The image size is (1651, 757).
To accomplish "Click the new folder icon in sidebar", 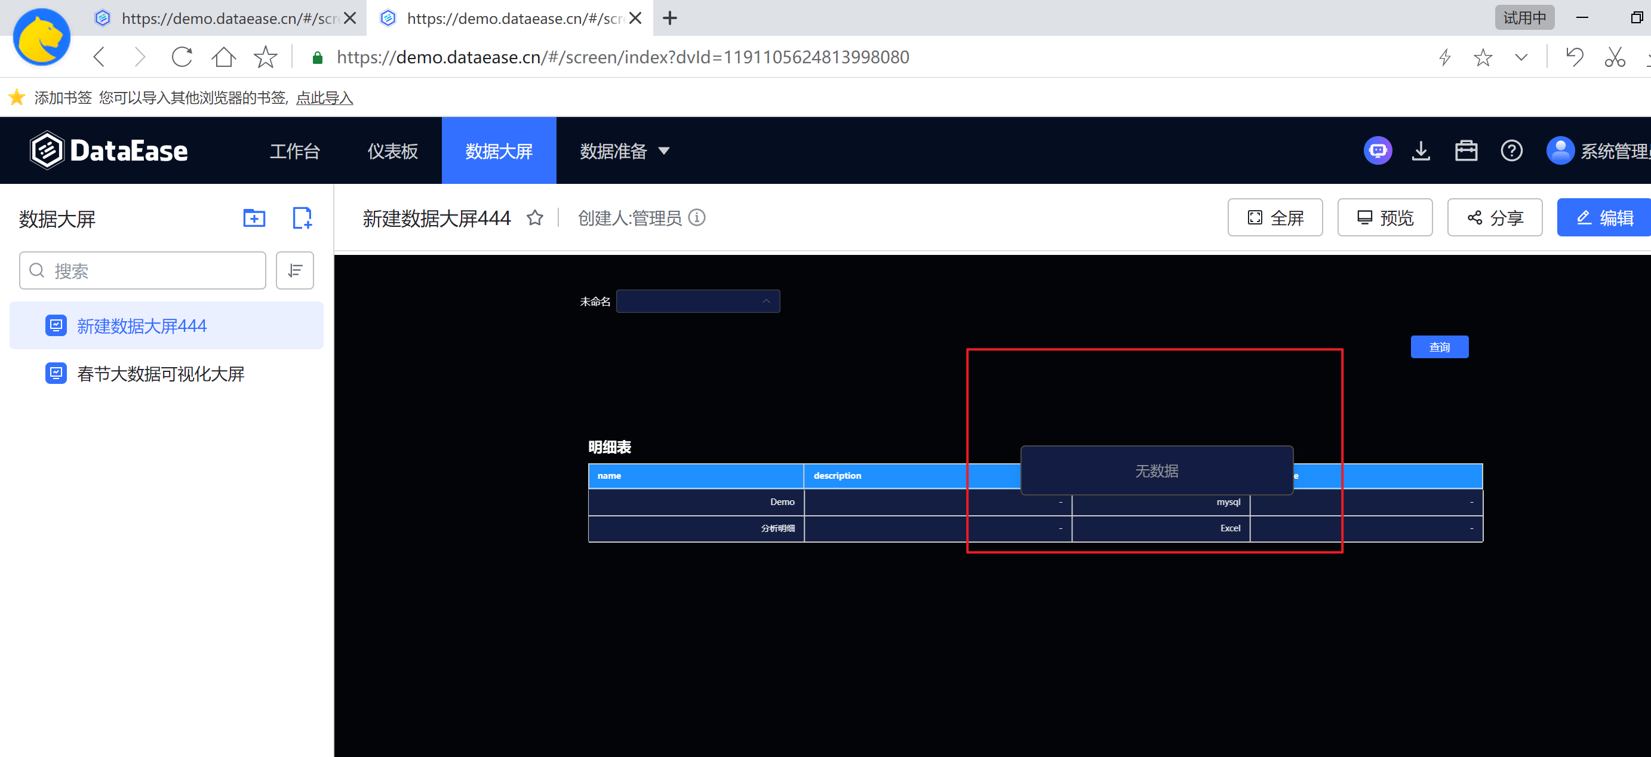I will [254, 218].
